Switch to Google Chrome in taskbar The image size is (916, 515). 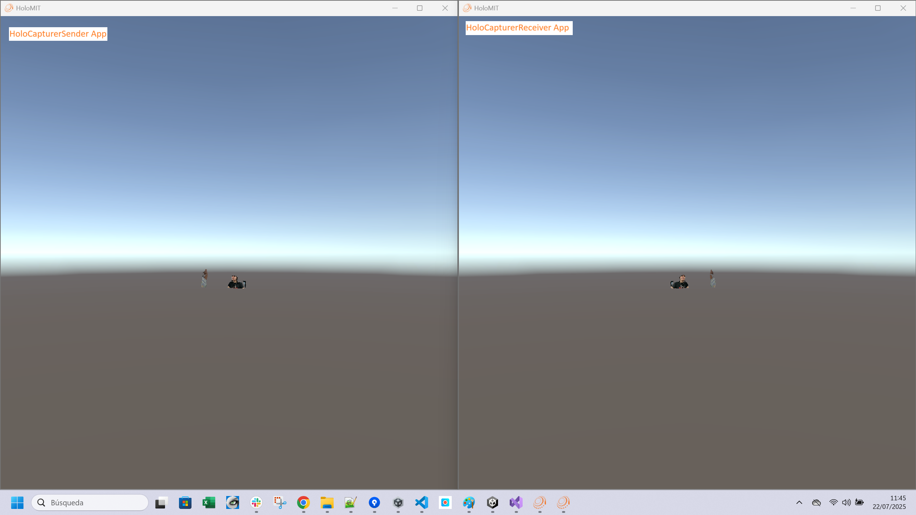click(303, 502)
